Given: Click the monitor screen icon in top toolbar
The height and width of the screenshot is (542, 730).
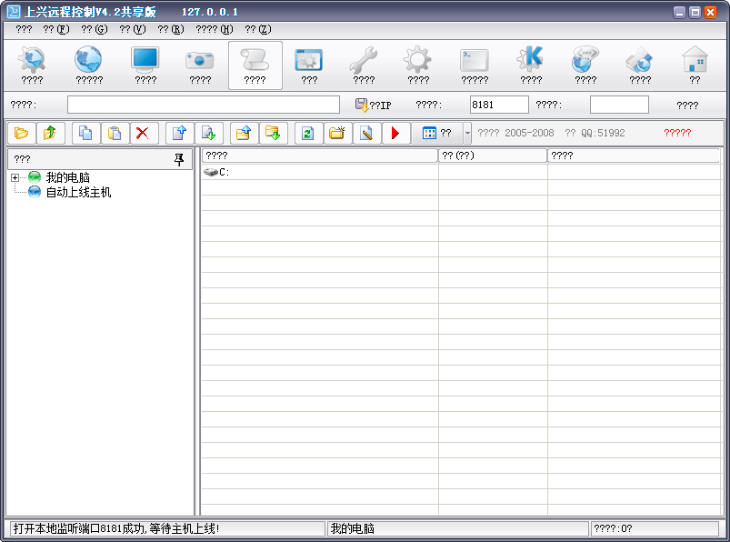Looking at the screenshot, I should point(145,65).
